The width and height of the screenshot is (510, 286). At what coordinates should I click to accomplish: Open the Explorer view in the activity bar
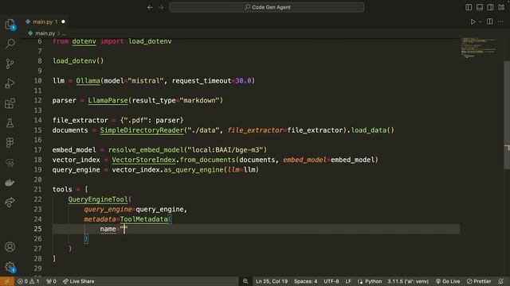pyautogui.click(x=10, y=24)
